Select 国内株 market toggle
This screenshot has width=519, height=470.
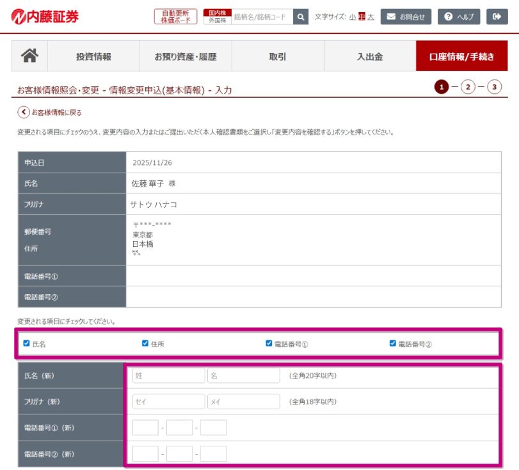point(217,13)
